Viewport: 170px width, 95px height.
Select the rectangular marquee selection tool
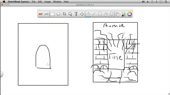53,14
